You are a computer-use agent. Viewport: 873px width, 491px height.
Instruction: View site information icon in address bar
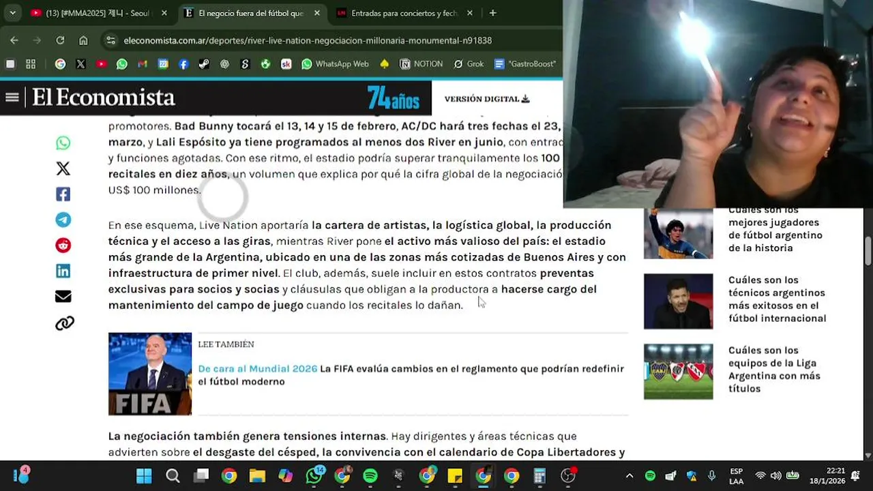pyautogui.click(x=110, y=40)
